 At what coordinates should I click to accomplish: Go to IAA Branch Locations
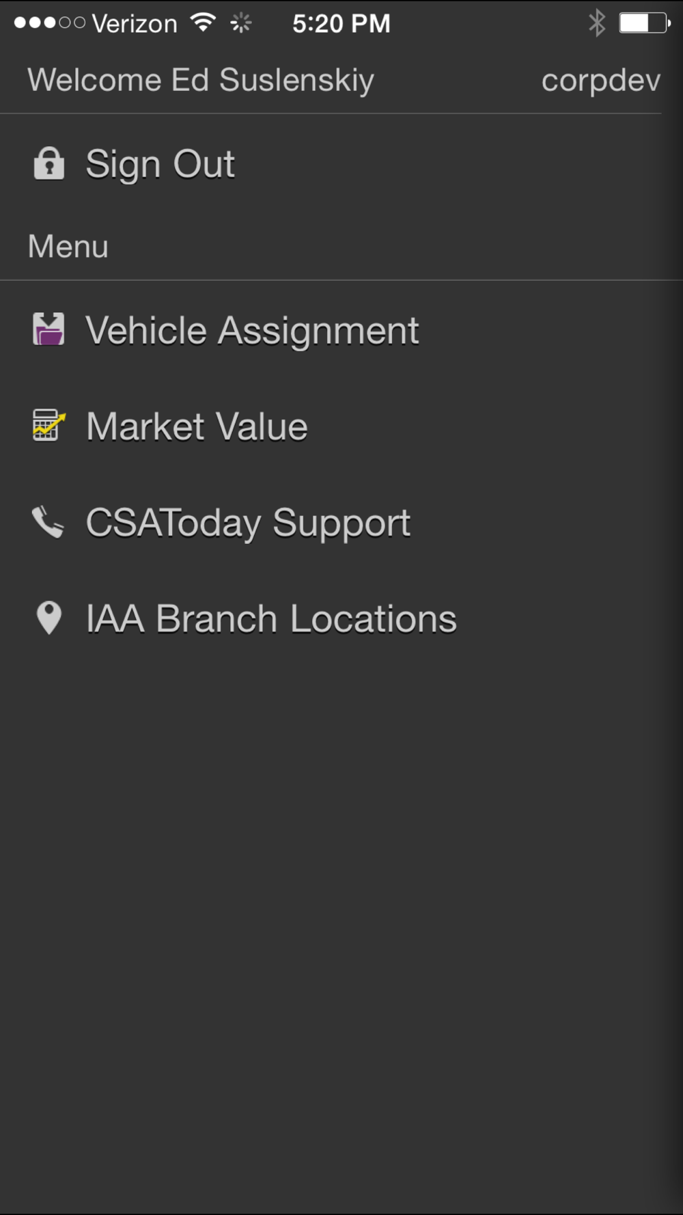click(271, 619)
